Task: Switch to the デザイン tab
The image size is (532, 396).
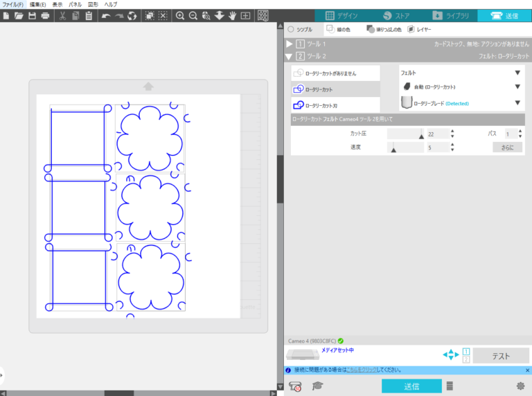Action: [x=342, y=16]
